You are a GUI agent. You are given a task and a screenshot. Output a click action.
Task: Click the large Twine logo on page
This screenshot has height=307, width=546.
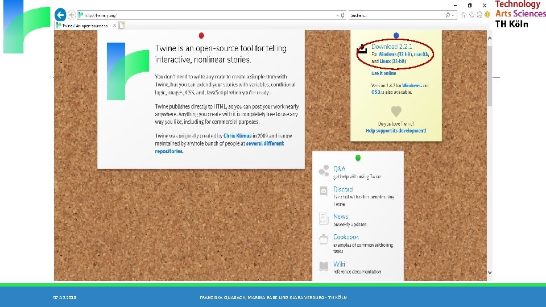(x=128, y=72)
